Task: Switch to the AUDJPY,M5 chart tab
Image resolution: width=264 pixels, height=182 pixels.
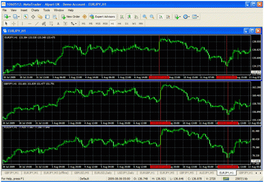Action: click(x=207, y=173)
